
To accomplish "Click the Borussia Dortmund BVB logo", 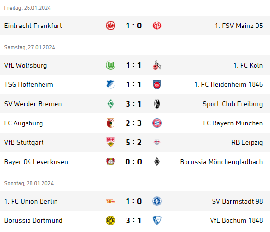I will point(111,220).
